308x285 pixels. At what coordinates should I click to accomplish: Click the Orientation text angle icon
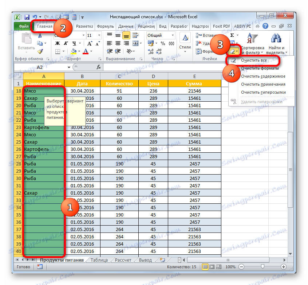click(x=129, y=51)
